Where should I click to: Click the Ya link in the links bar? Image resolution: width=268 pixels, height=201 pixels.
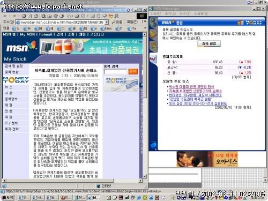point(132,28)
